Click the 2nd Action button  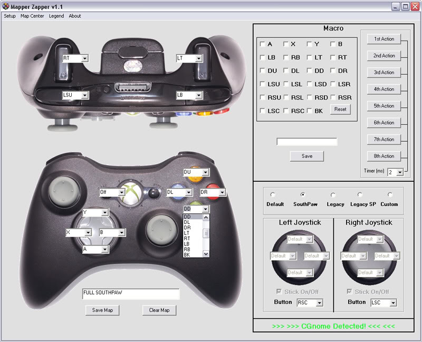384,56
